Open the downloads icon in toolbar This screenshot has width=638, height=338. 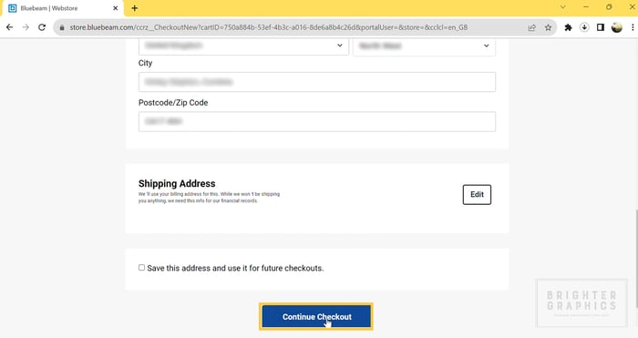(x=584, y=27)
